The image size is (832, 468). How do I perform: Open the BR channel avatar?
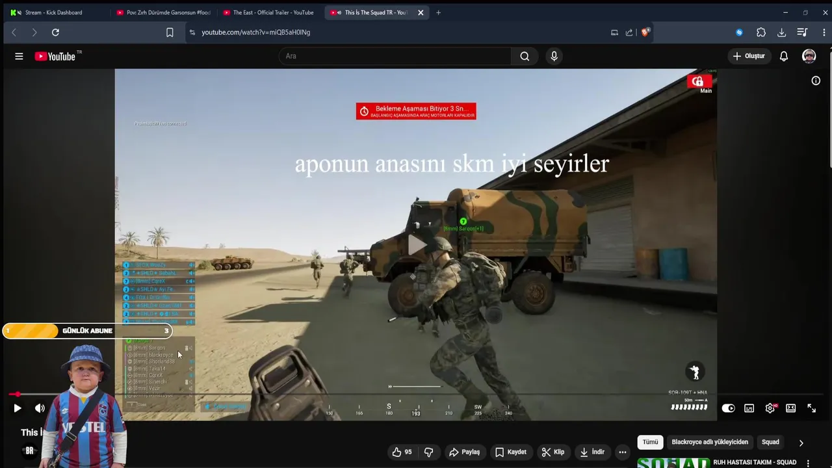pos(29,450)
